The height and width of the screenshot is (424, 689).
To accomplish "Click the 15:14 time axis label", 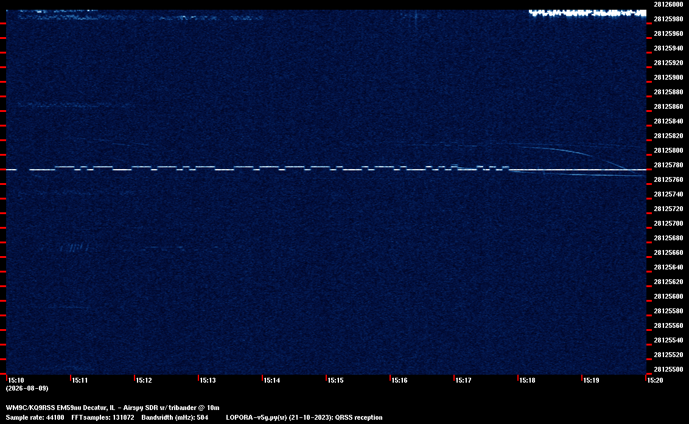I will tap(272, 380).
